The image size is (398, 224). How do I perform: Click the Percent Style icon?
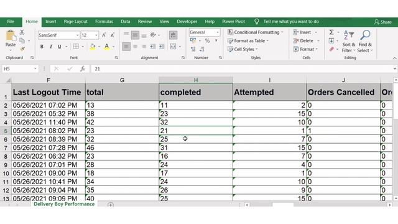pos(207,40)
